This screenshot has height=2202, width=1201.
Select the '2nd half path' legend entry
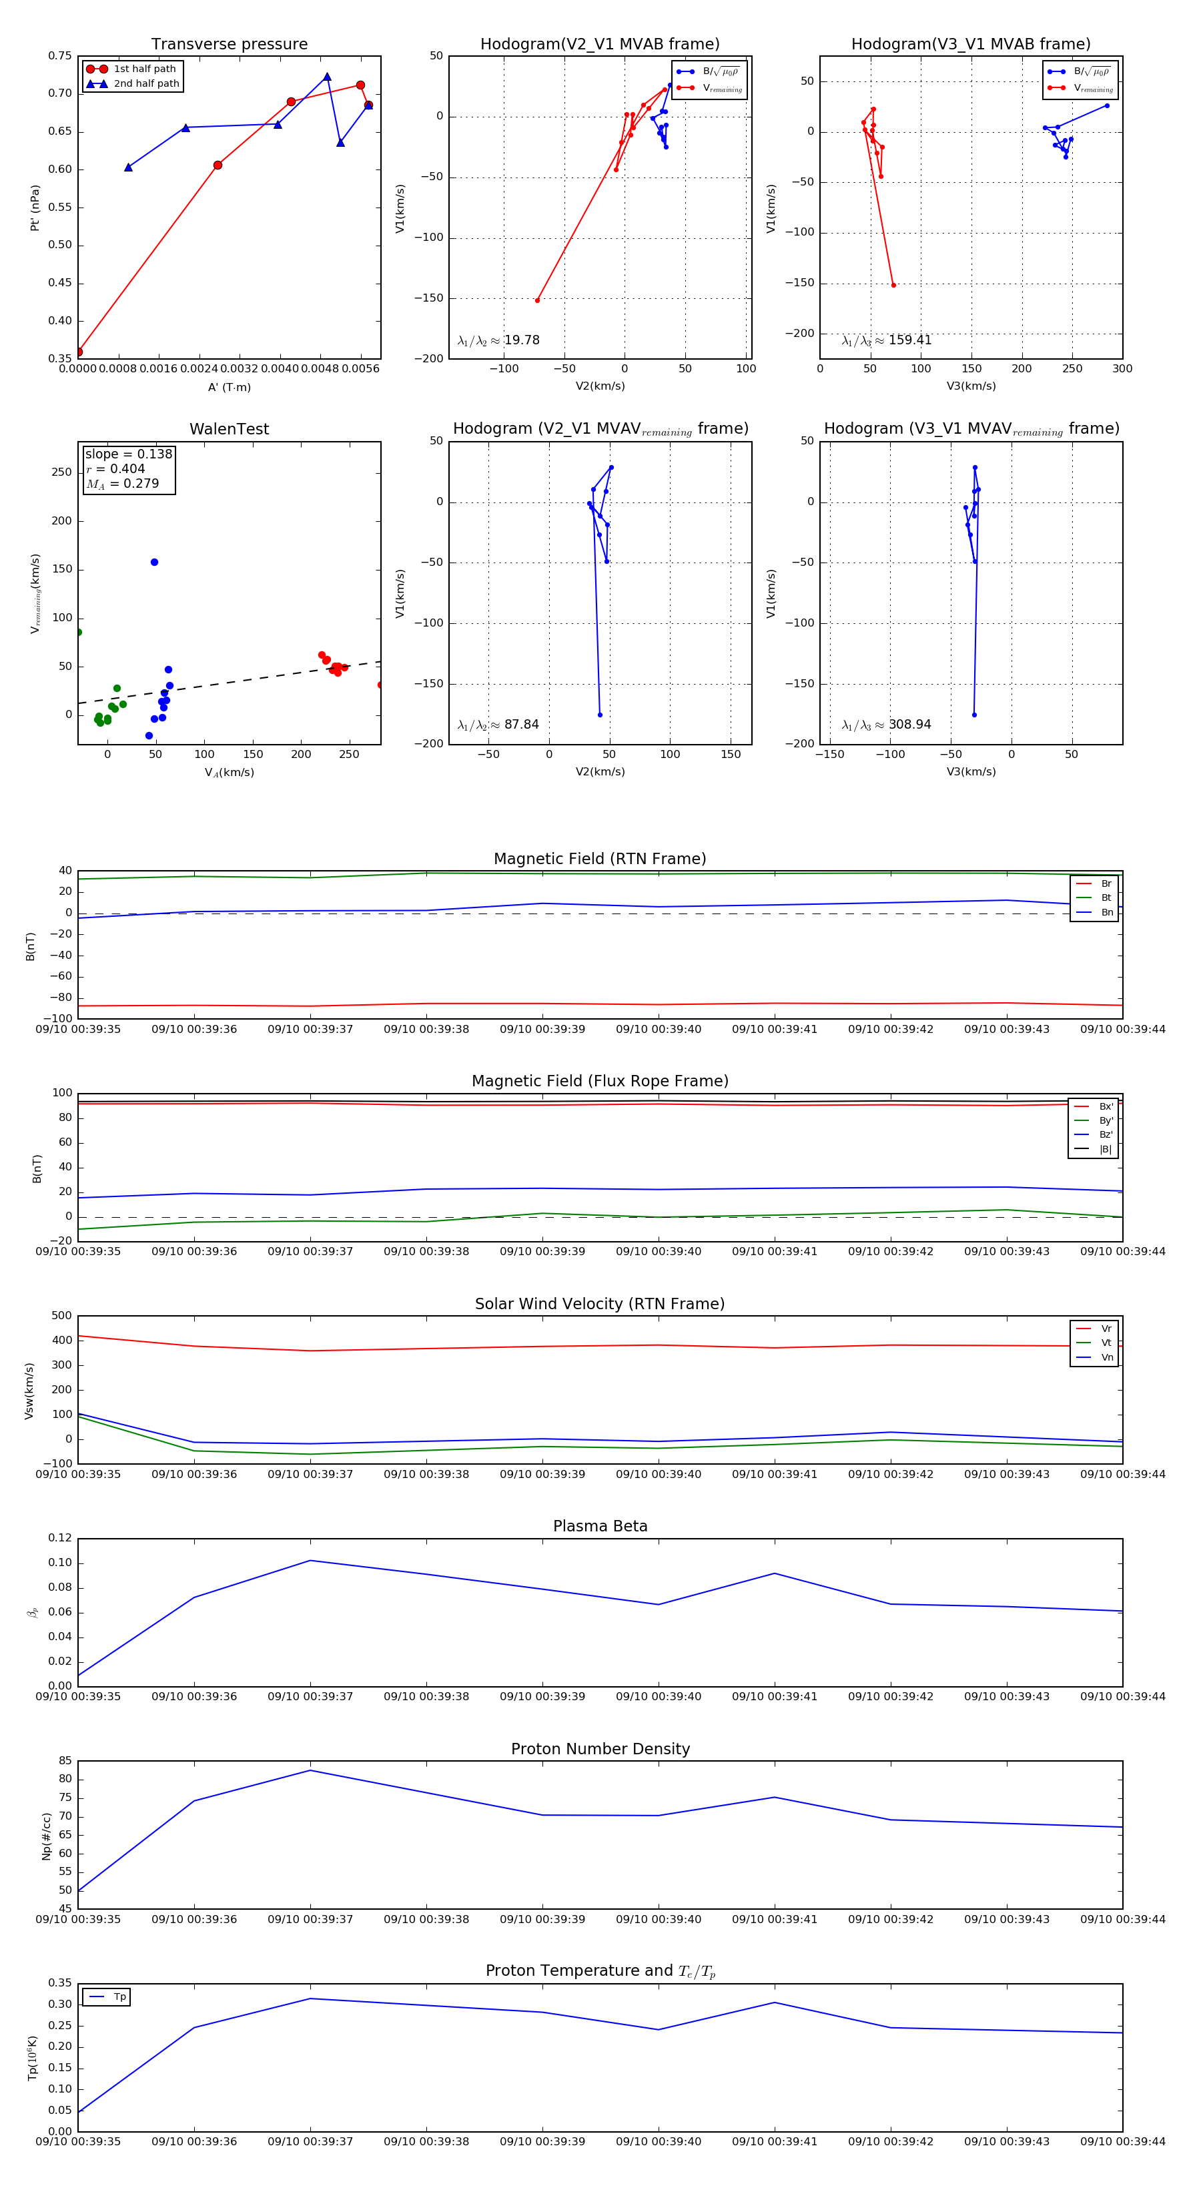(133, 84)
